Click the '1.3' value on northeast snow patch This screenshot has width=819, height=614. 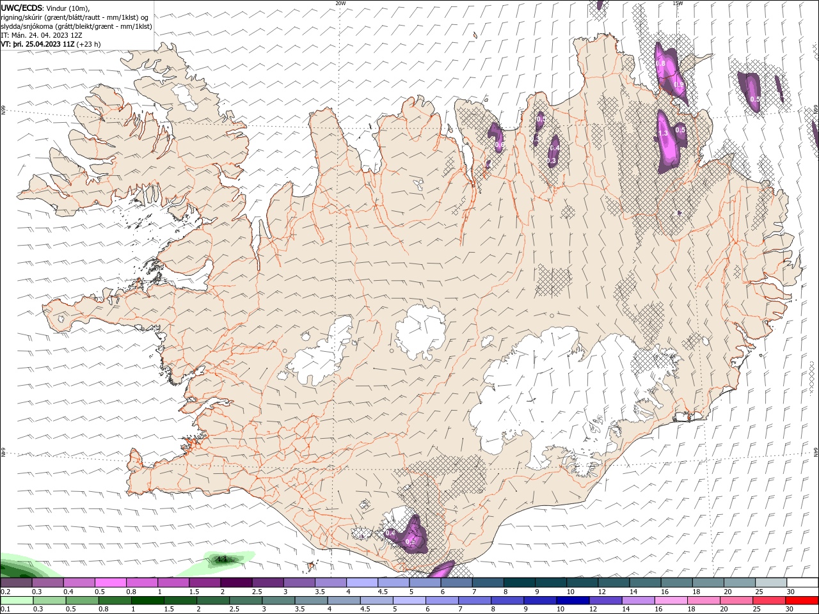tap(664, 133)
